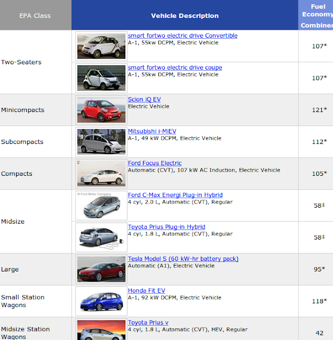Open the Mitsubishi i-MiEV link
This screenshot has height=340, width=333.
pos(152,131)
